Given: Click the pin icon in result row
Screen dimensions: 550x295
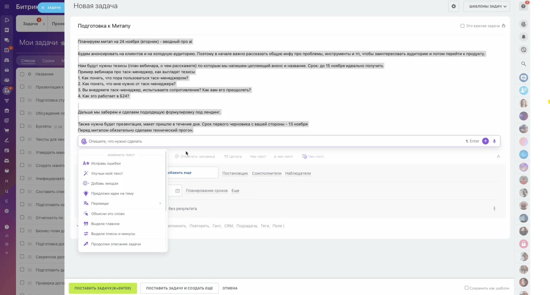Looking at the screenshot, I should click(x=494, y=209).
